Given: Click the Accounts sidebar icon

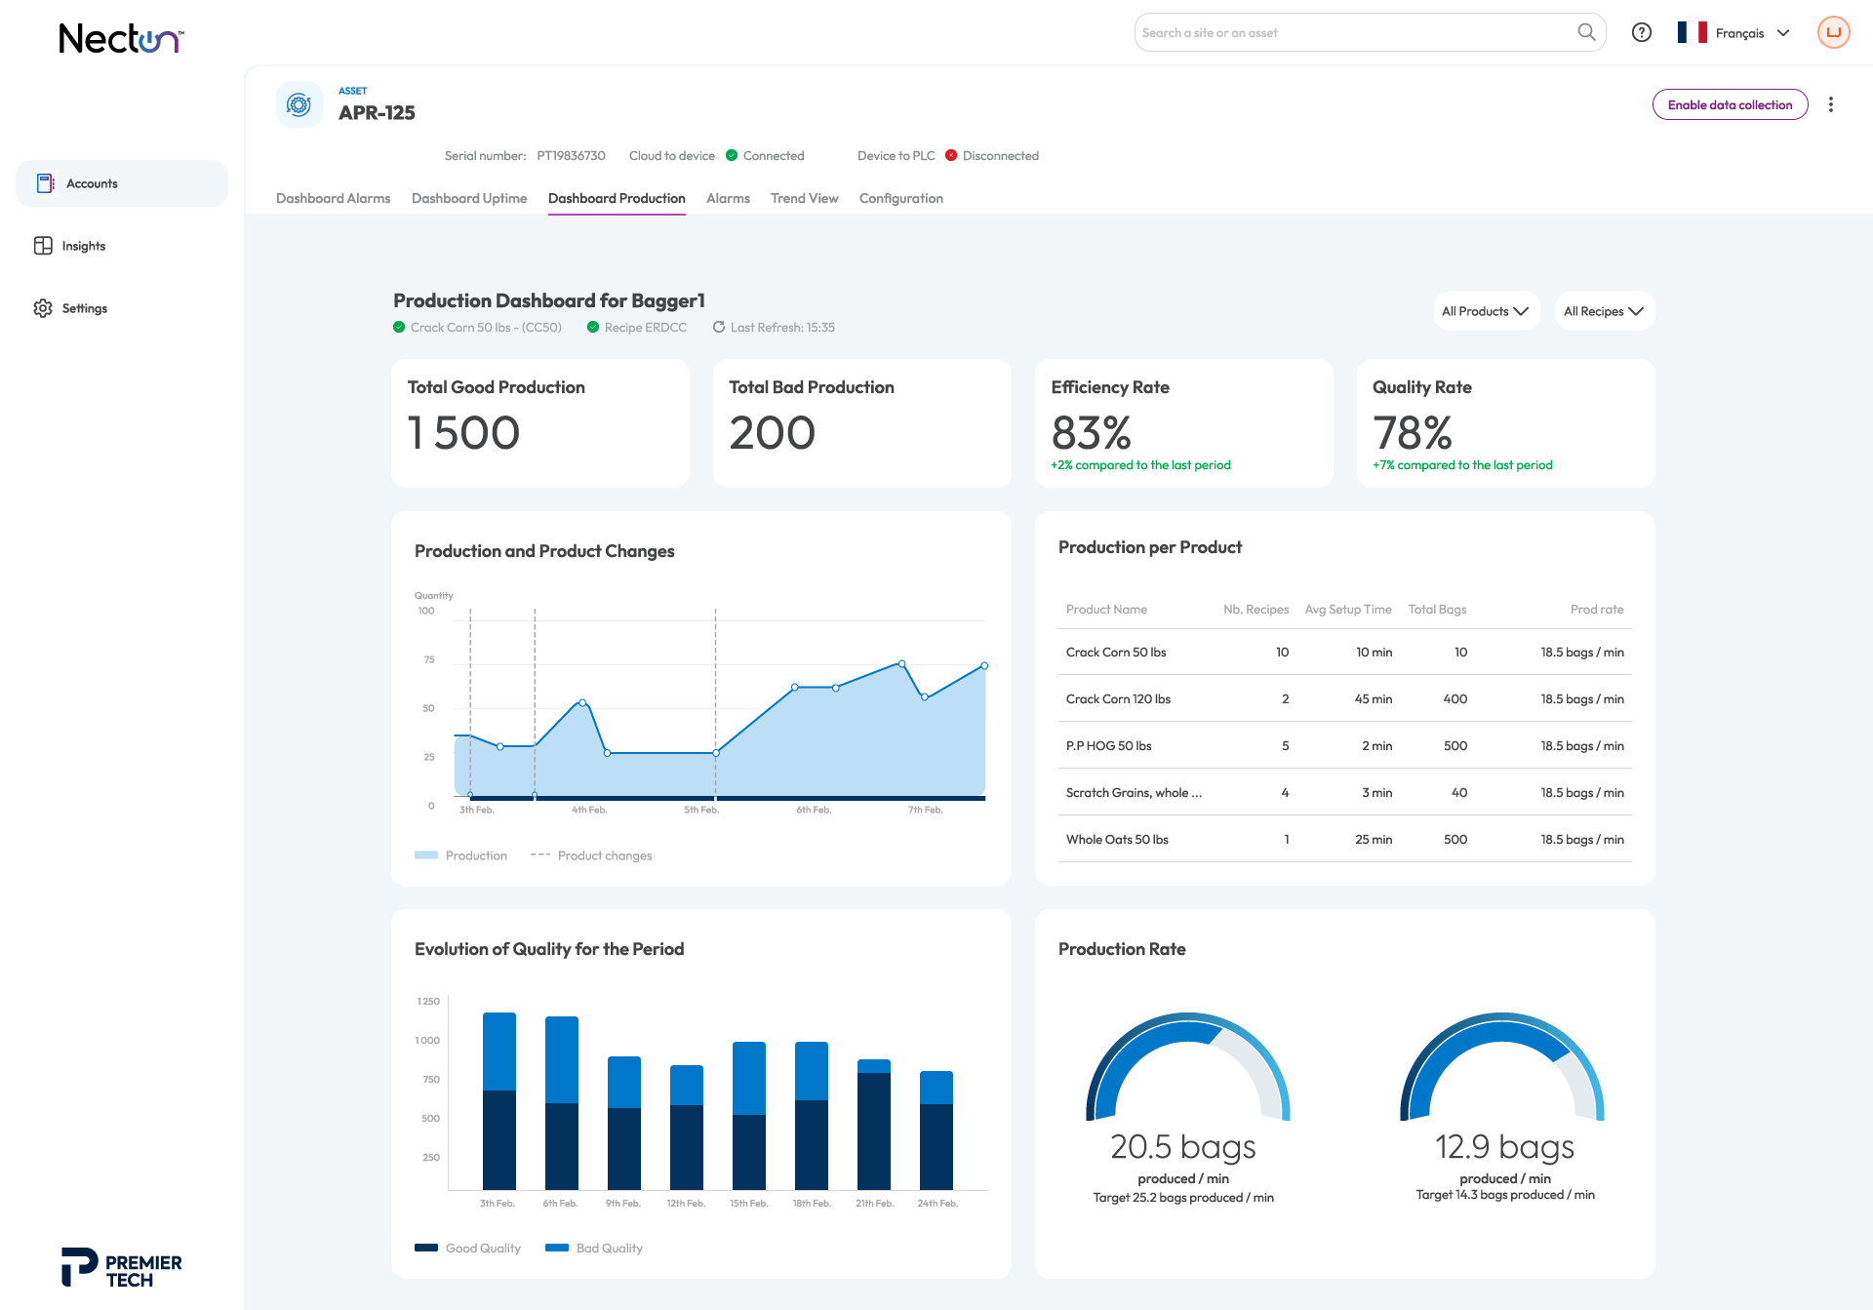Looking at the screenshot, I should [45, 183].
